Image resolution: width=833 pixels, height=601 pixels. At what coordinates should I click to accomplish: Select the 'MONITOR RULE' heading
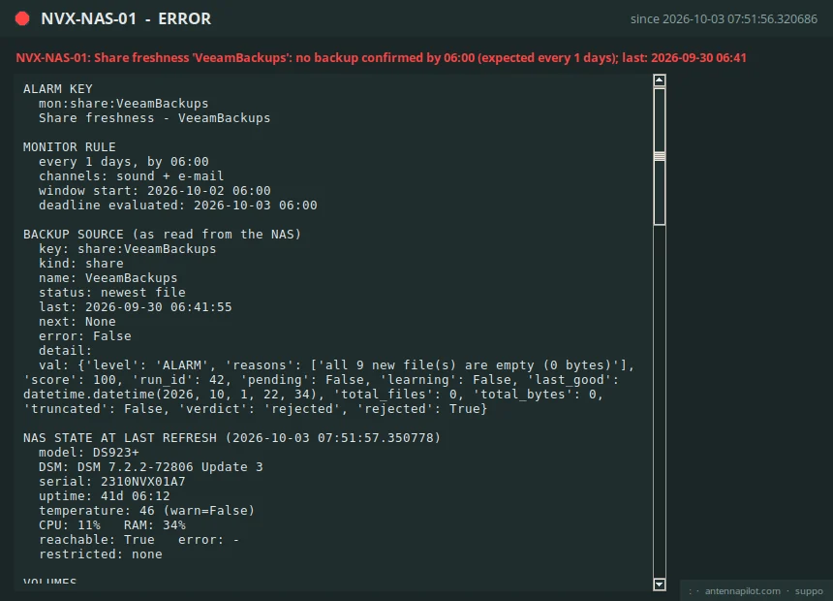70,146
